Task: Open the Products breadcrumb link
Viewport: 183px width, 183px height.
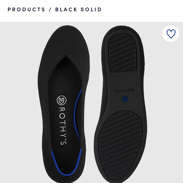Action: pyautogui.click(x=26, y=9)
